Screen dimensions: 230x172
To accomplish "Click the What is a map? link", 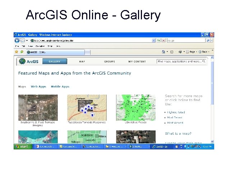I will (x=178, y=134).
